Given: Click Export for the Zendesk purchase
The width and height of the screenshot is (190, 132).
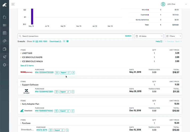Looking at the screenshot, I should click(x=65, y=92).
